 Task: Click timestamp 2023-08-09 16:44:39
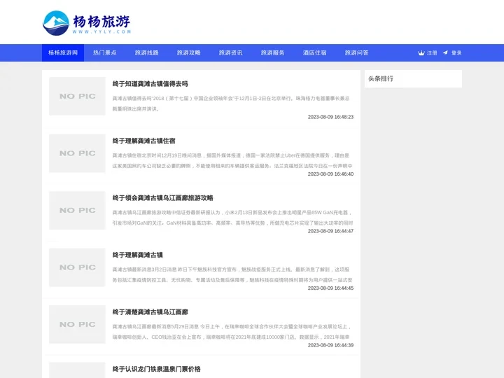click(x=330, y=345)
